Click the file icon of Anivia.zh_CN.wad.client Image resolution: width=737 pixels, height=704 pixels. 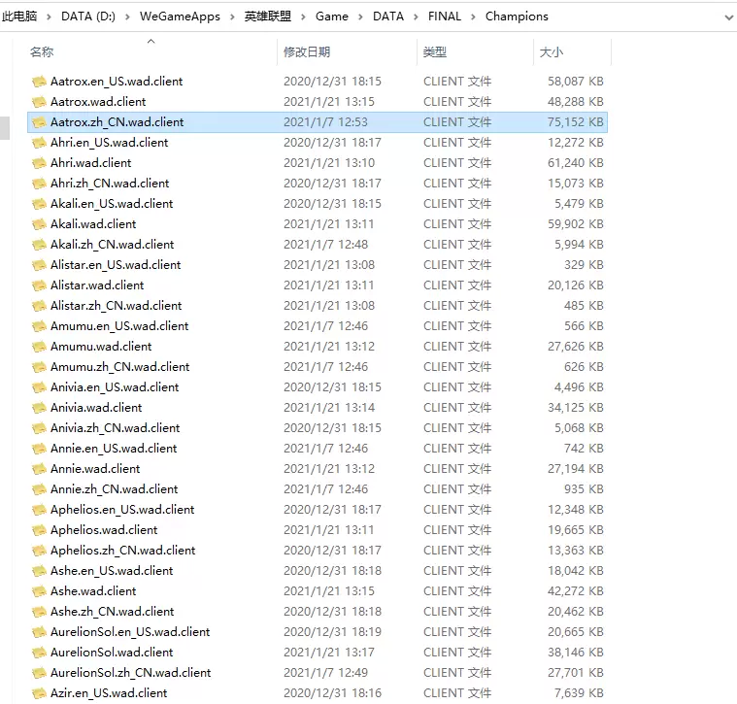click(x=39, y=428)
